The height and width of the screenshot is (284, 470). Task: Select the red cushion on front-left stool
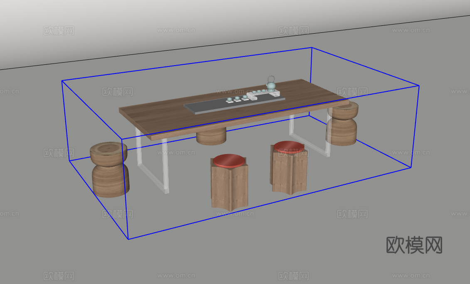coord(228,160)
